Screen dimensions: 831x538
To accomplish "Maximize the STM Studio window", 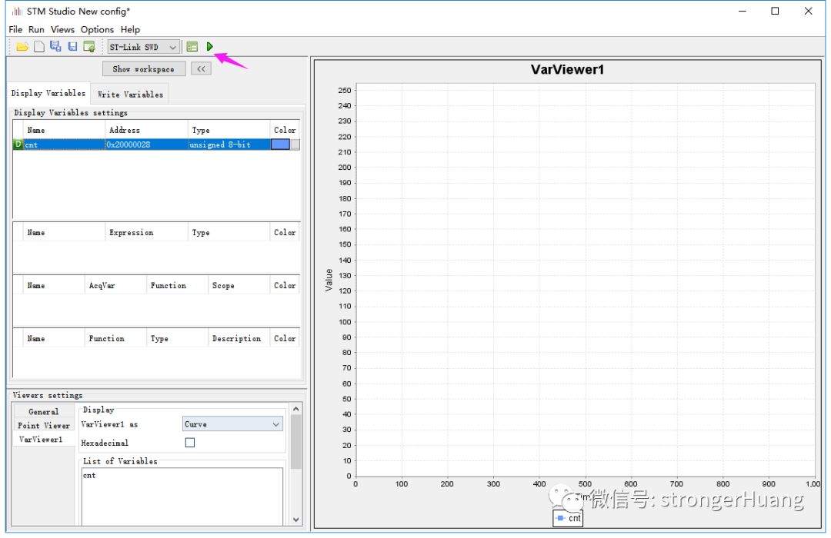I will click(775, 11).
